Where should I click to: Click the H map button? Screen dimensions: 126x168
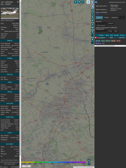point(79,2)
